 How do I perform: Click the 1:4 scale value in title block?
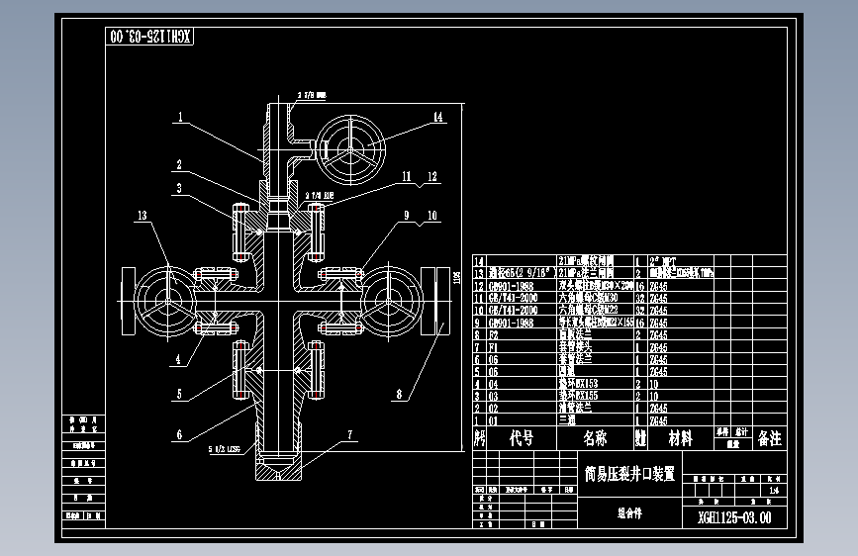pos(774,491)
